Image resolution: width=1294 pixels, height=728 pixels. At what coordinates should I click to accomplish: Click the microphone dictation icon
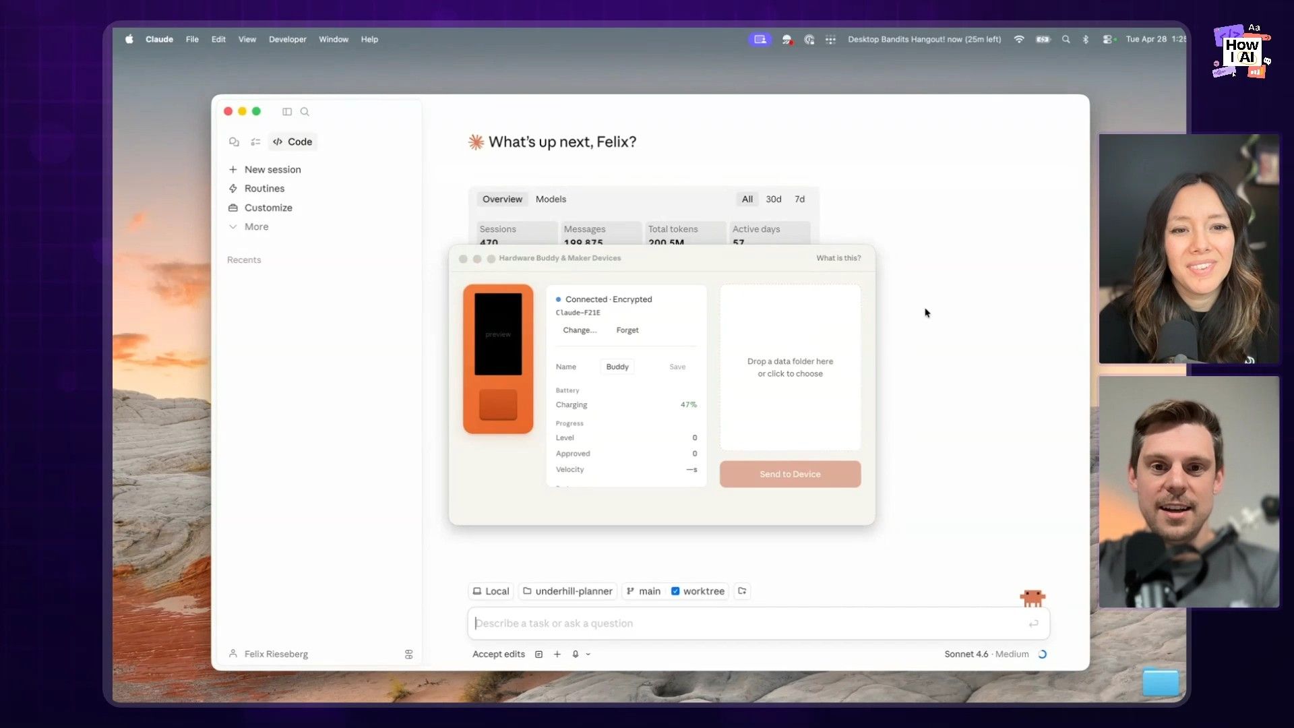pos(576,654)
